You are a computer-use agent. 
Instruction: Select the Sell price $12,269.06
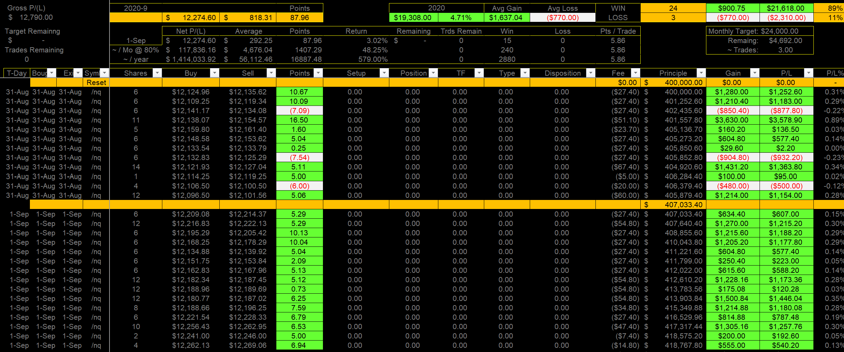(248, 345)
